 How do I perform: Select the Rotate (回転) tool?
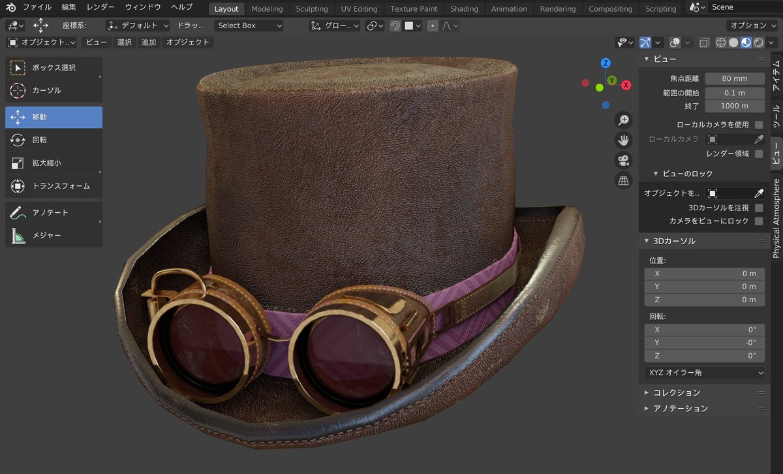(x=54, y=140)
